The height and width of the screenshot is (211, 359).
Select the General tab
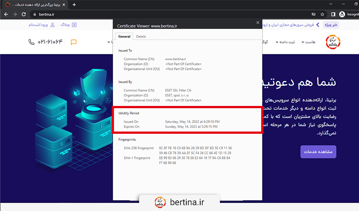[124, 36]
